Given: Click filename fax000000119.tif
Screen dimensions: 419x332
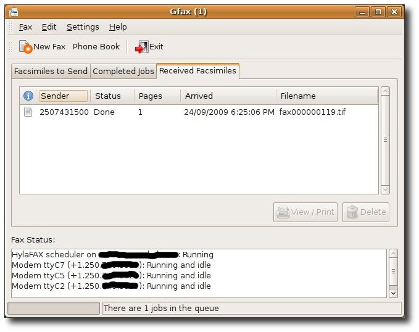Looking at the screenshot, I should click(312, 112).
